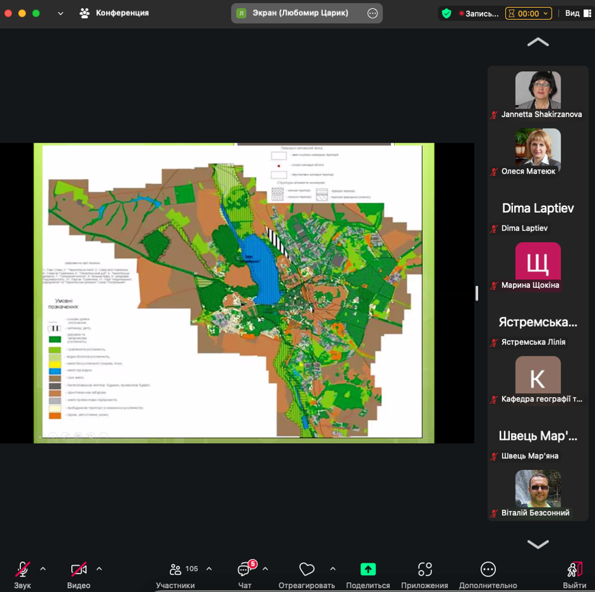The width and height of the screenshot is (595, 592).
Task: Open the Чат chat panel
Action: pyautogui.click(x=245, y=569)
